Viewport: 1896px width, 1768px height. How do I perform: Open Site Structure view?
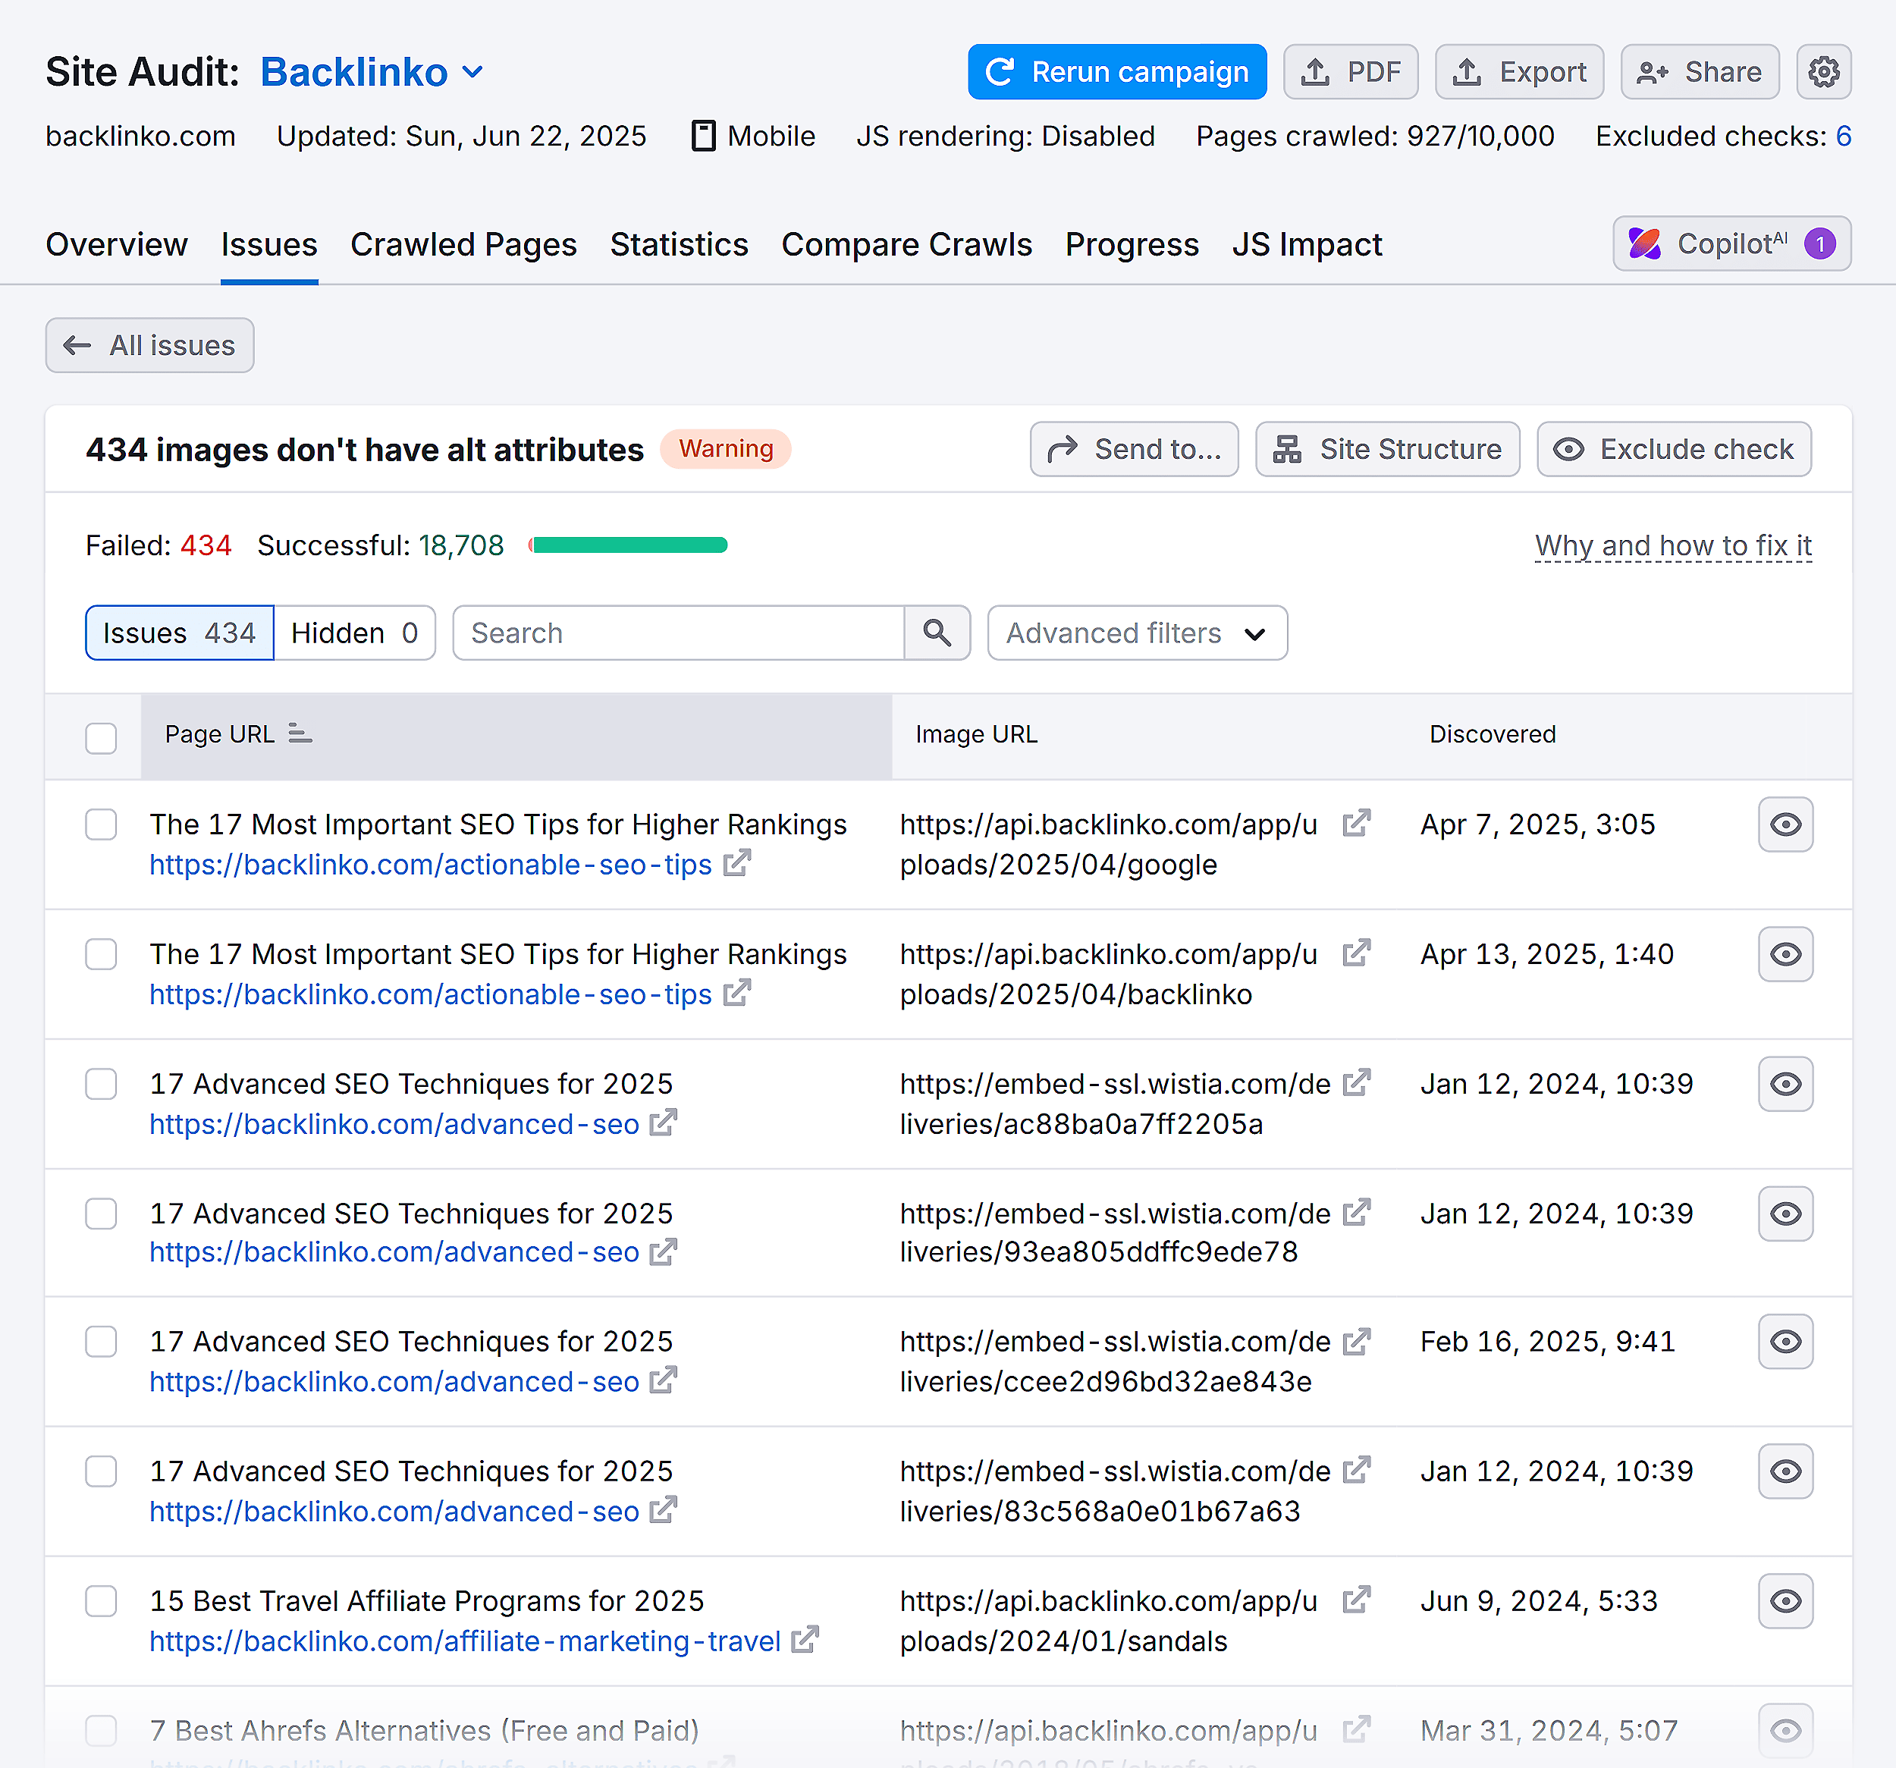pyautogui.click(x=1386, y=449)
